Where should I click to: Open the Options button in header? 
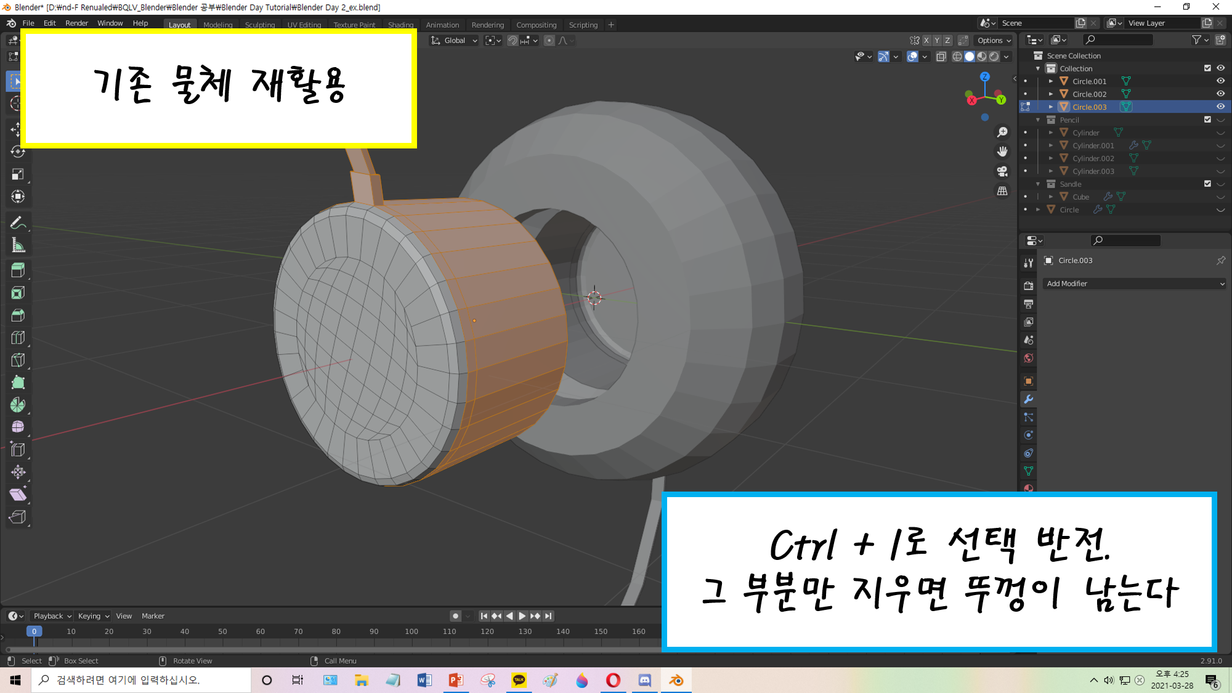(x=994, y=41)
